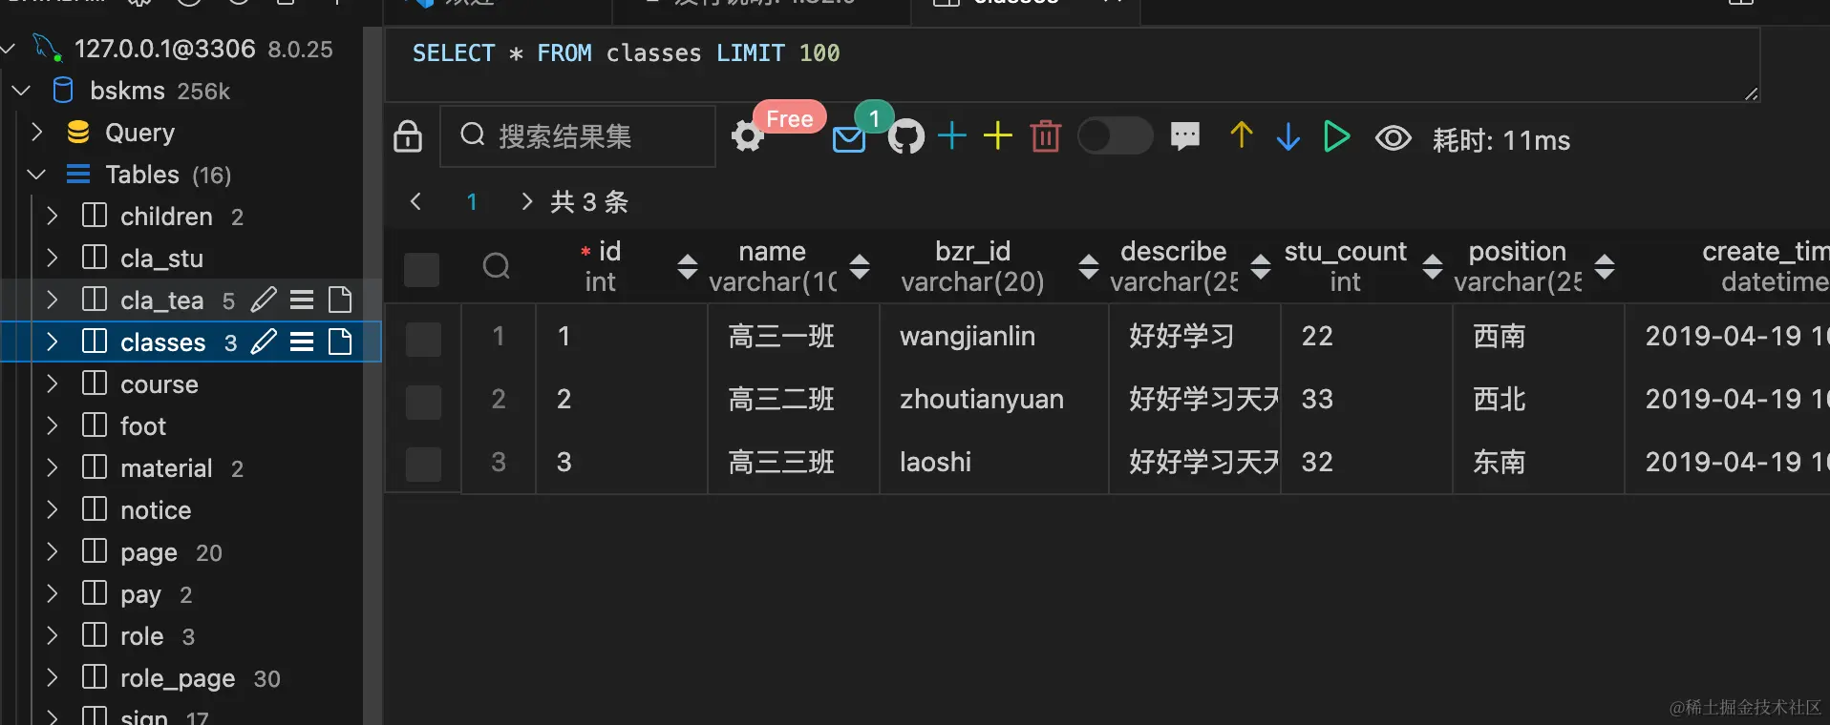Grab the SQL editor resize handle
Image resolution: width=1830 pixels, height=725 pixels.
1751,93
